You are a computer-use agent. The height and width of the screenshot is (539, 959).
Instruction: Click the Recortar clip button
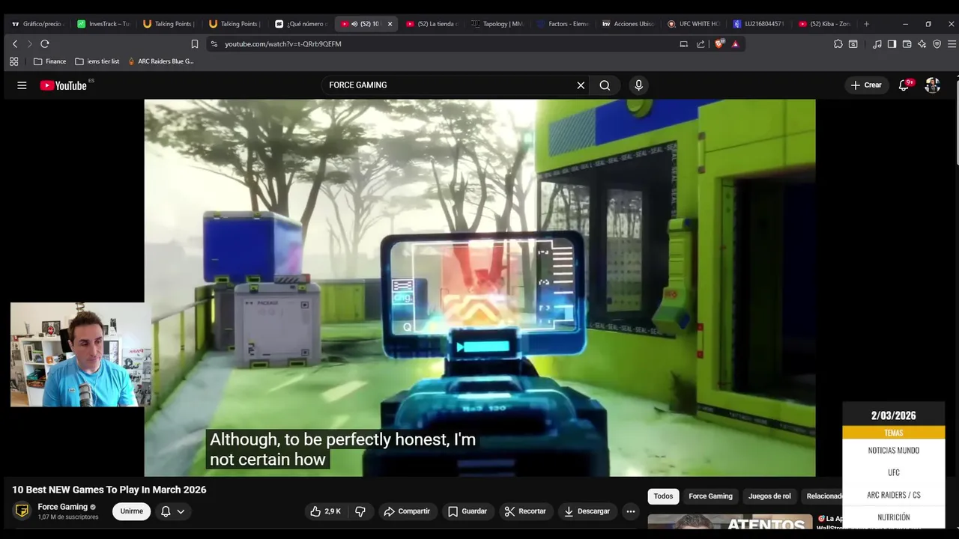pyautogui.click(x=525, y=511)
